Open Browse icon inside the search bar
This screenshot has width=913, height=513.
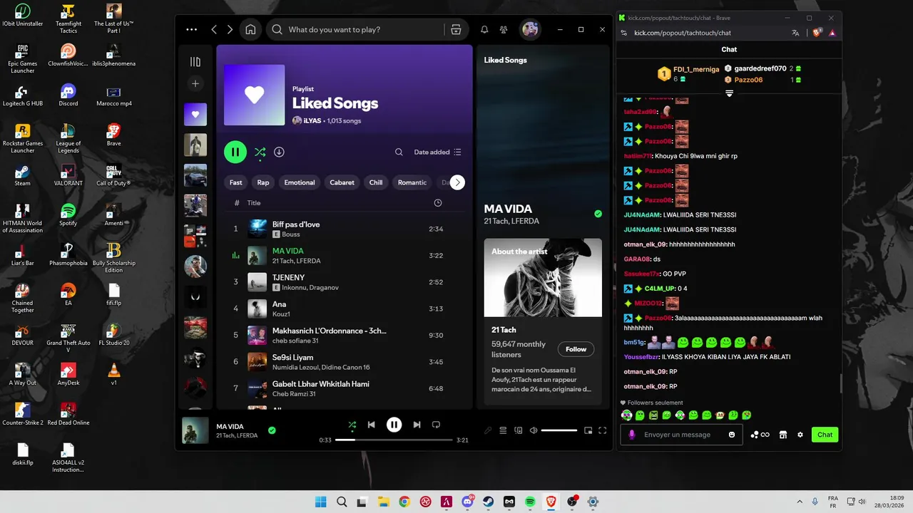tap(456, 29)
